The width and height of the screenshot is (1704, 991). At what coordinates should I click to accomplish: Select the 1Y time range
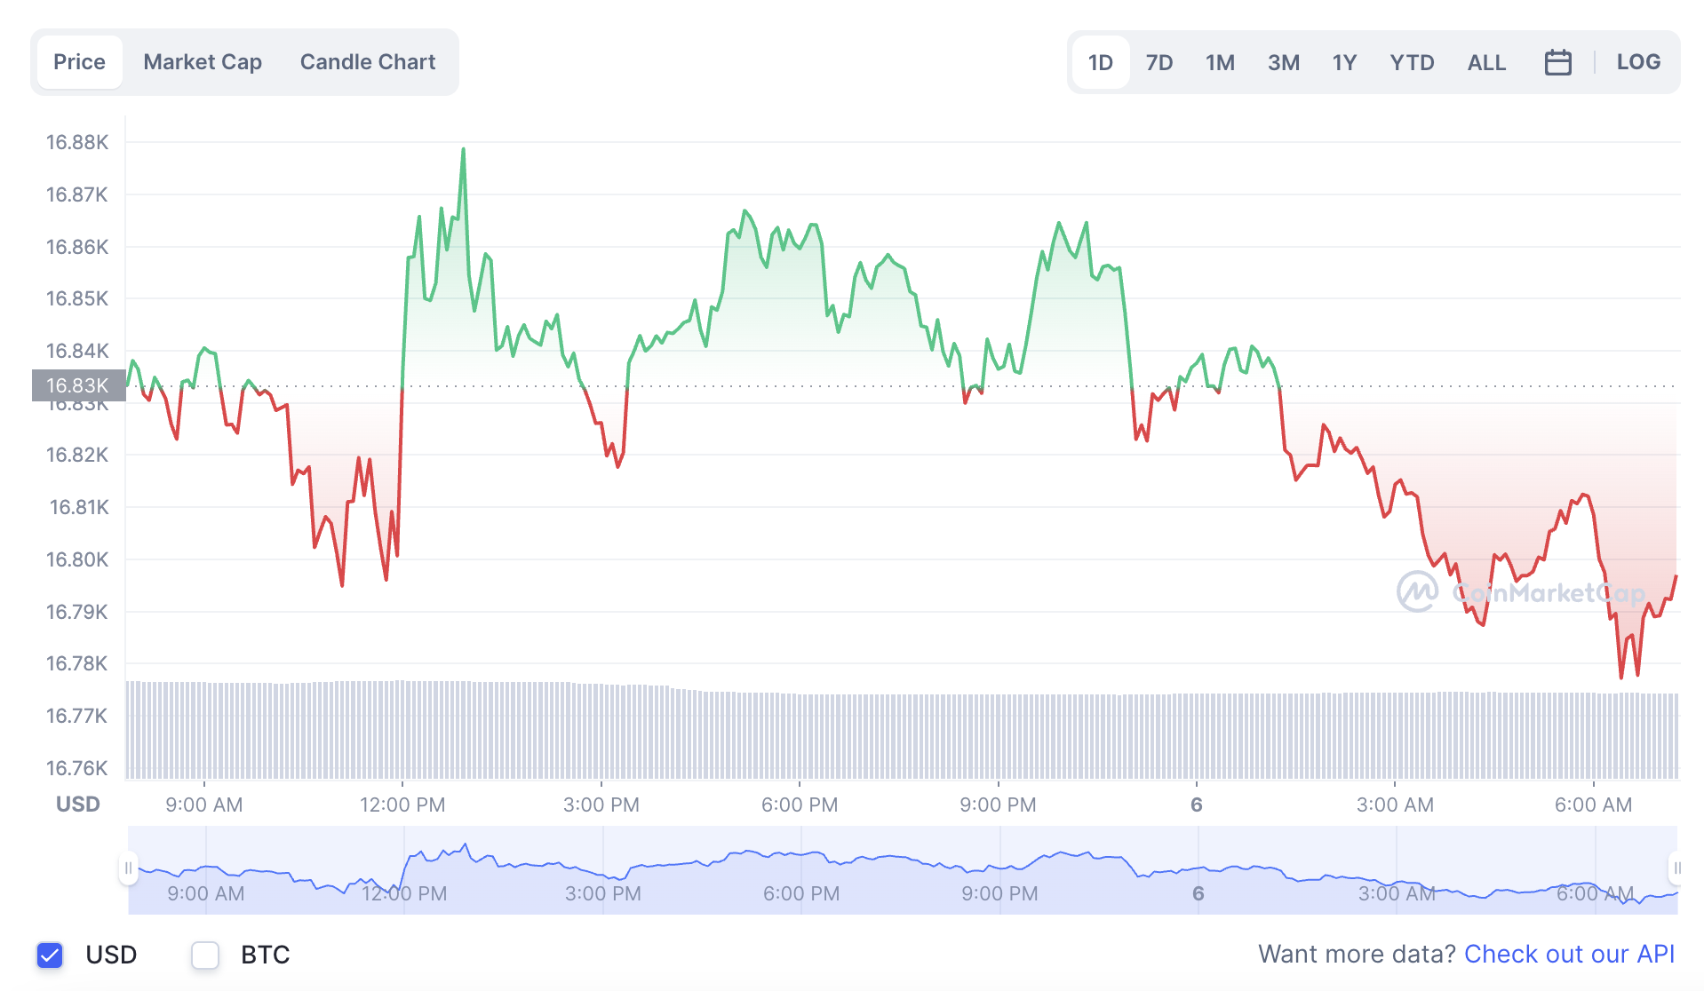1344,62
